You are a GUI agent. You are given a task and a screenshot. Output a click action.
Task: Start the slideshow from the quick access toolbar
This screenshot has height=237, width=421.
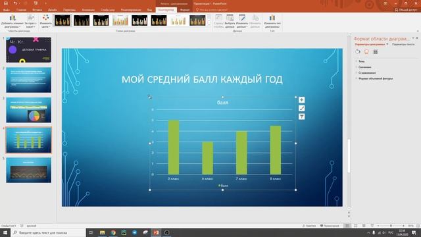(36, 3)
